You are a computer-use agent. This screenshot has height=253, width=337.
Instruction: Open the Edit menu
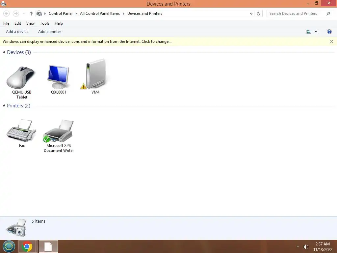click(x=18, y=23)
